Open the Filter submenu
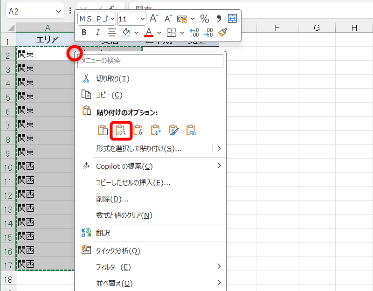This screenshot has width=373, height=291. (x=150, y=267)
